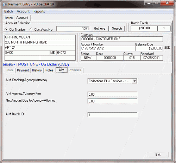Click the Batch Totals $200.00 field
Viewport: 176px width, 163px height.
coord(144,28)
